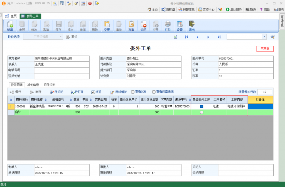This screenshot has width=285, height=187.
Task: Click the 删行 delete-row button
Action: pyautogui.click(x=36, y=92)
